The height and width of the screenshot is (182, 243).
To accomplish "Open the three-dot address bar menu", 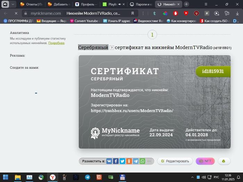I will point(143,14).
